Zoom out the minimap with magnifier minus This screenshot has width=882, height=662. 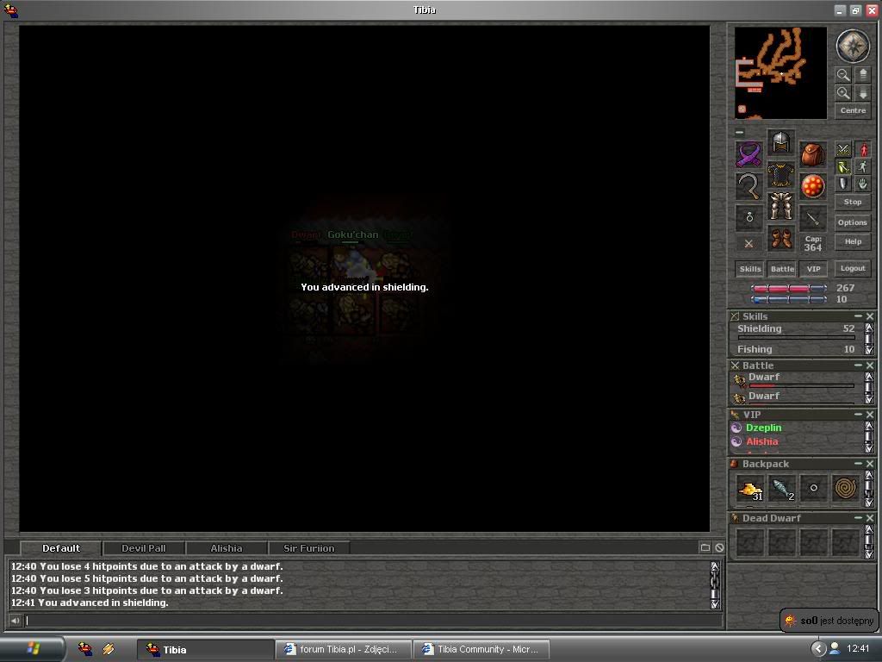click(842, 75)
